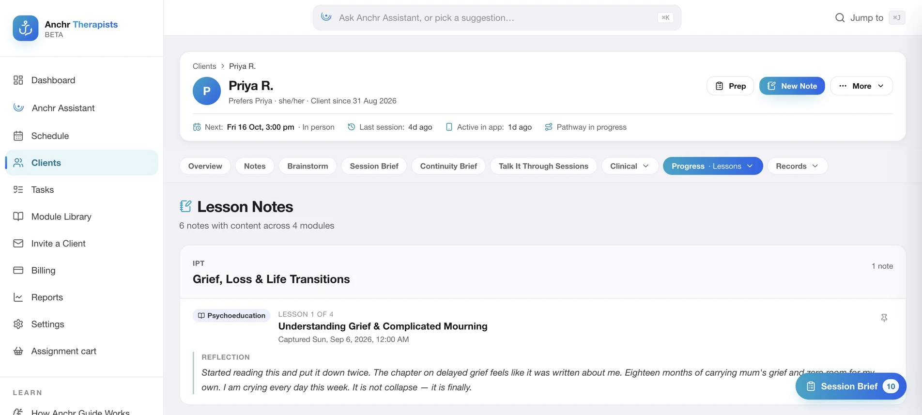
Task: Click the Jump to search magnifier icon
Action: [840, 17]
